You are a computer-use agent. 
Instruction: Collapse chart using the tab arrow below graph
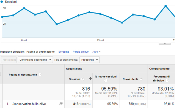click(x=165, y=43)
